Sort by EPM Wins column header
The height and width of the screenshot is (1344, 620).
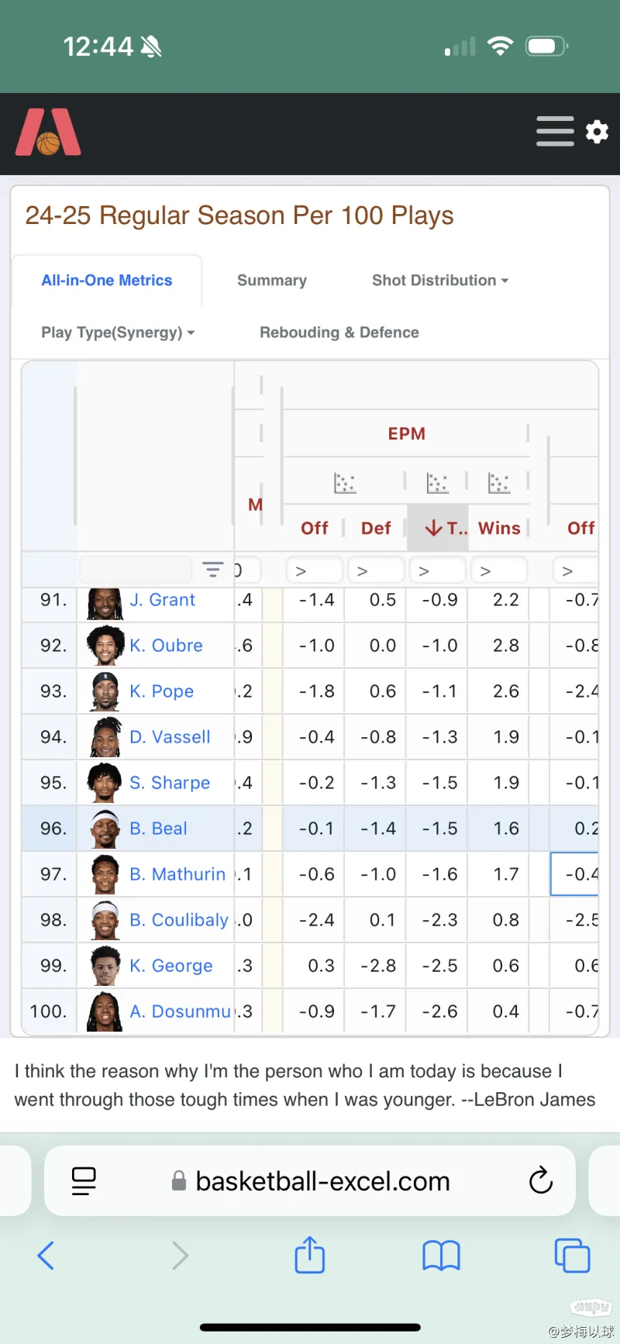499,528
